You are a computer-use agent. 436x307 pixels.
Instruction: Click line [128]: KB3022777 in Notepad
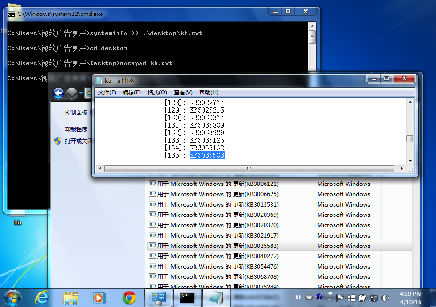[194, 102]
